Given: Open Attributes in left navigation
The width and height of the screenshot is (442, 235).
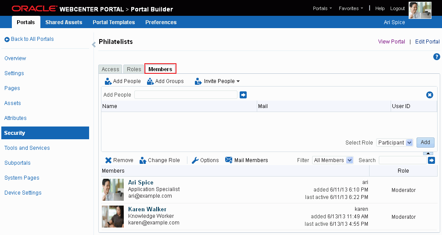Looking at the screenshot, I should [15, 118].
